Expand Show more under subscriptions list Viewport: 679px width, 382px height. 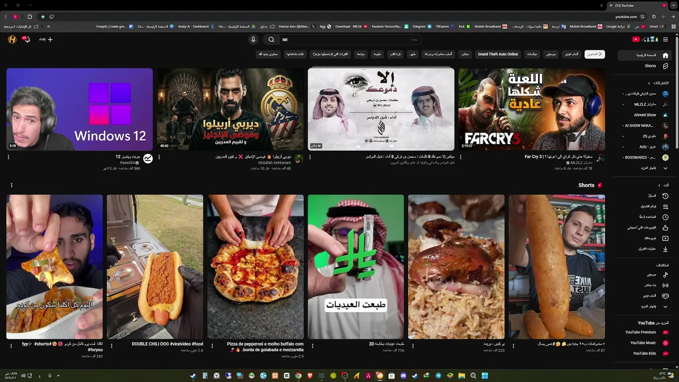[x=646, y=168]
